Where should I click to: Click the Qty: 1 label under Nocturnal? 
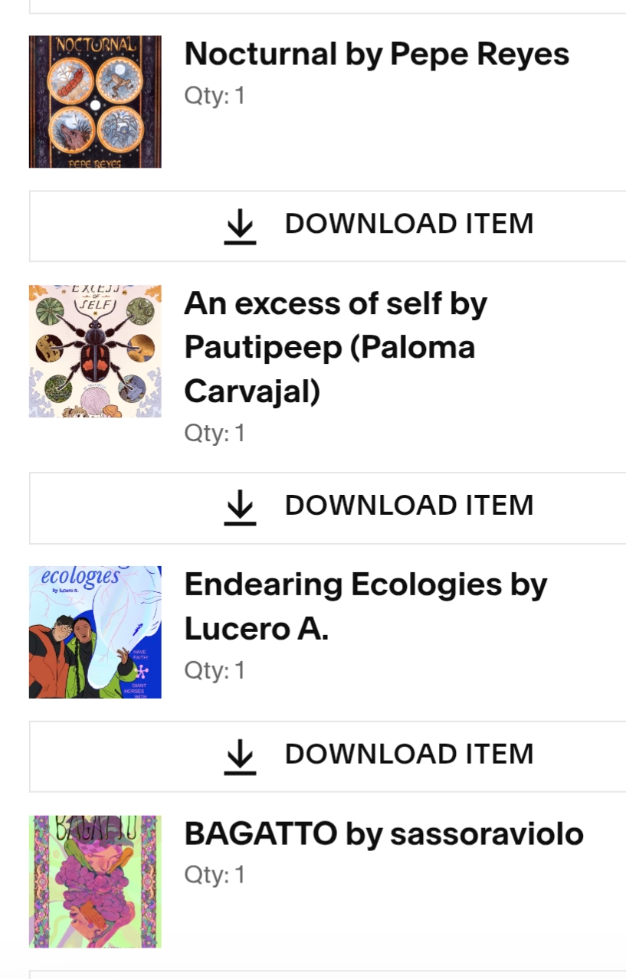(x=215, y=97)
